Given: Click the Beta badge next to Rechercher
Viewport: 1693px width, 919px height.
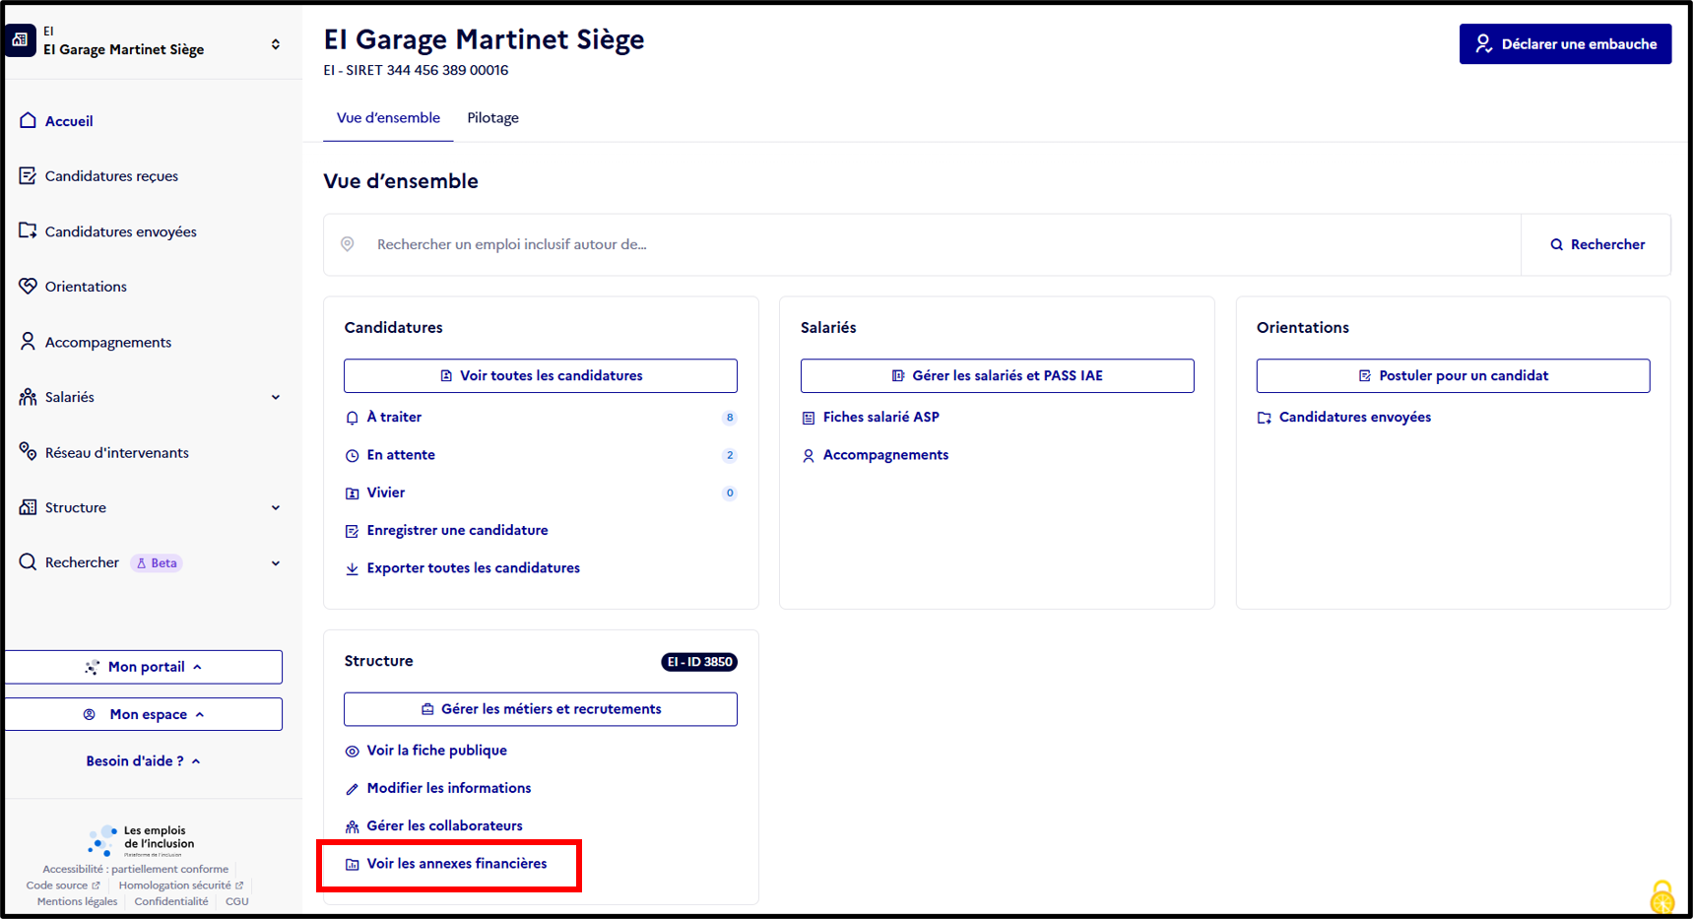Looking at the screenshot, I should pyautogui.click(x=157, y=563).
